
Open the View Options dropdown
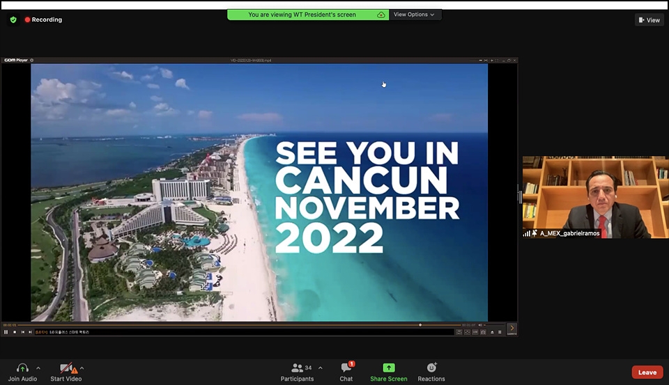[414, 15]
